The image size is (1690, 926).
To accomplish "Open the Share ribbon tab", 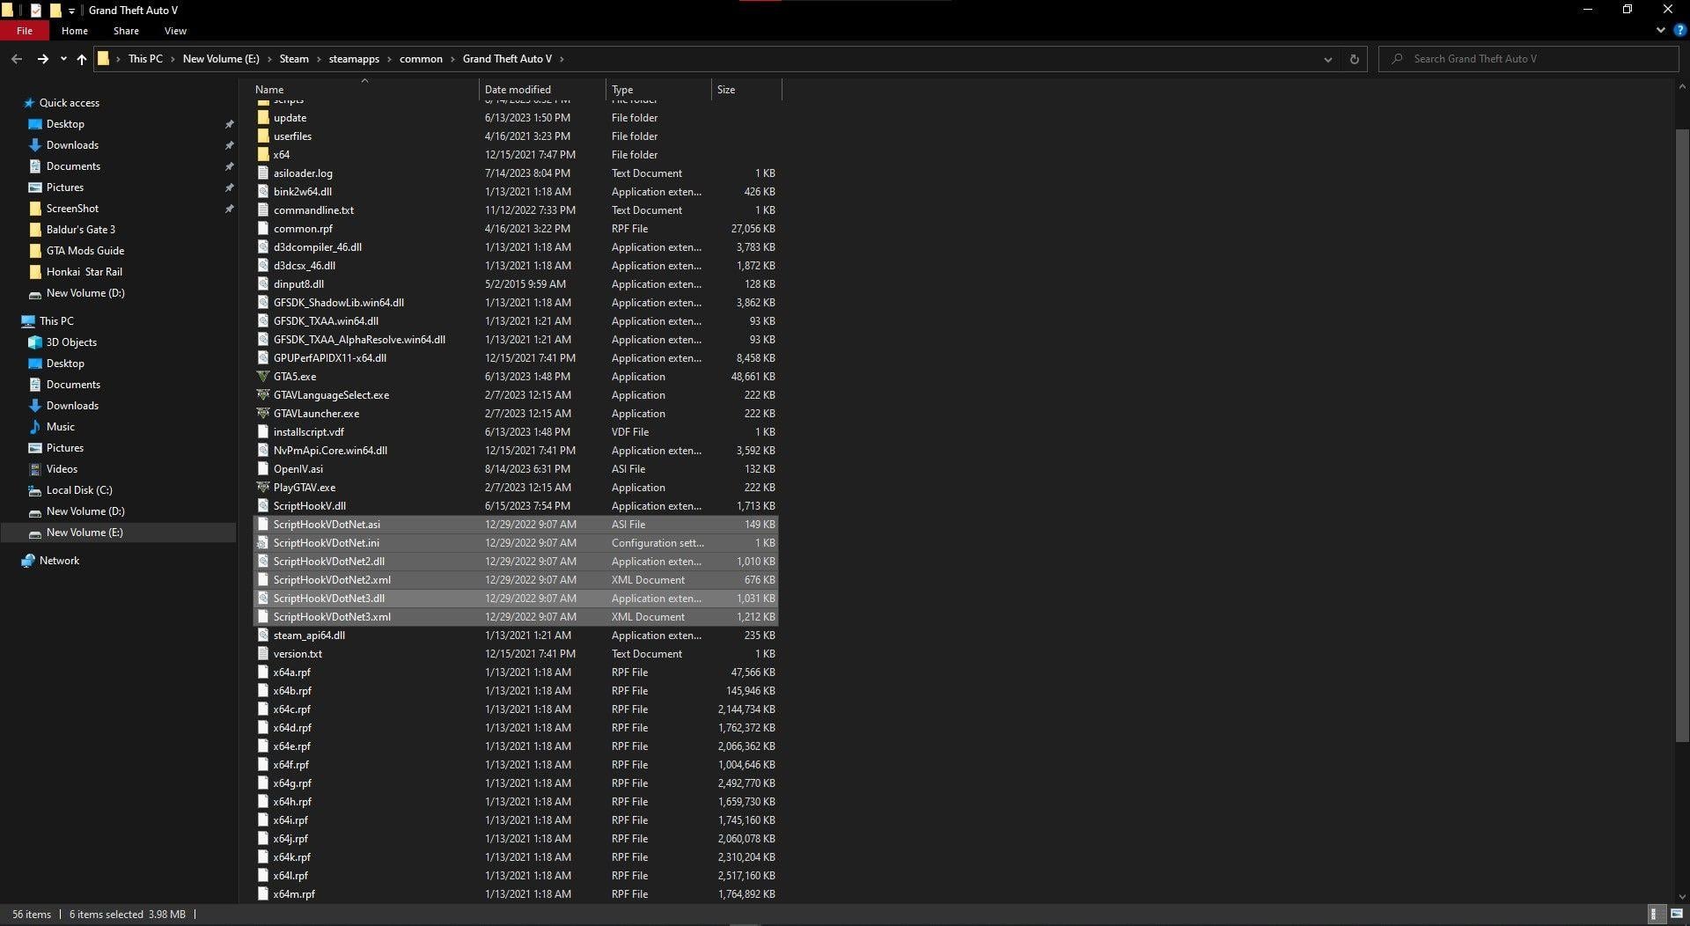I will 126,31.
